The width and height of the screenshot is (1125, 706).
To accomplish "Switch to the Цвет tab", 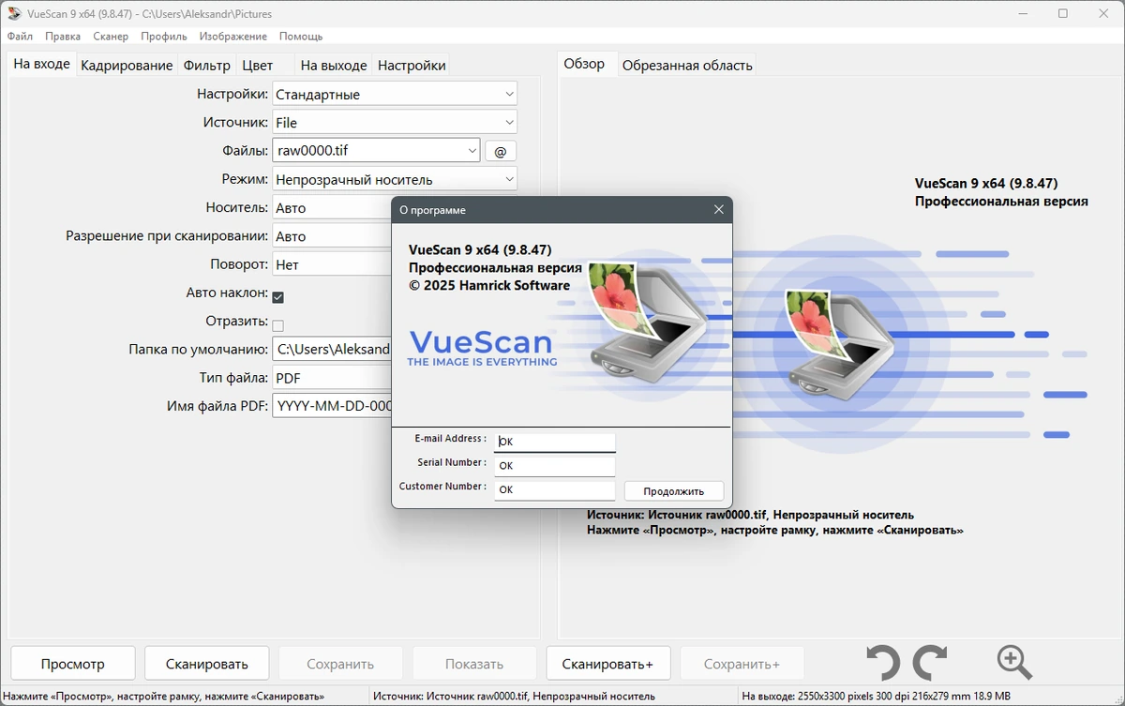I will click(258, 65).
